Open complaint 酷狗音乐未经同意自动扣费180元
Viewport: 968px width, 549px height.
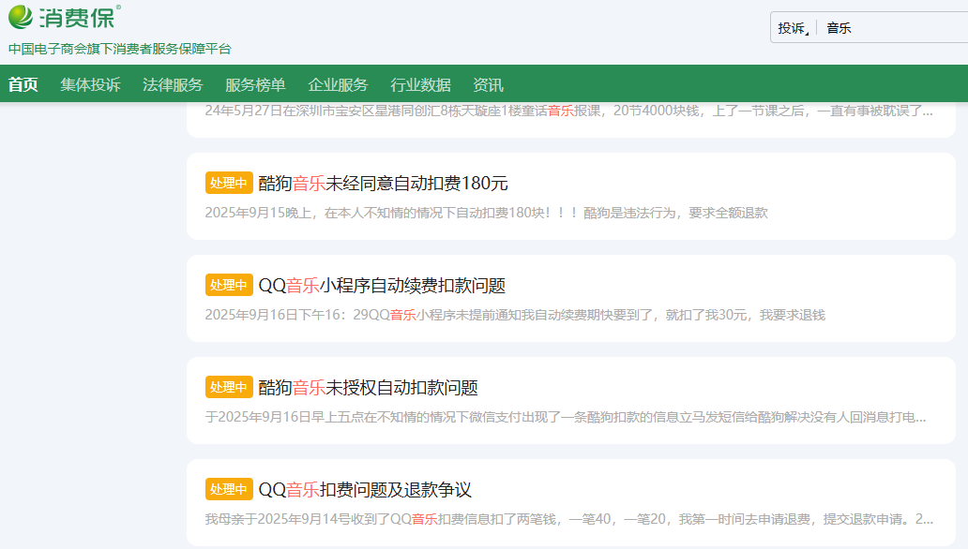383,184
